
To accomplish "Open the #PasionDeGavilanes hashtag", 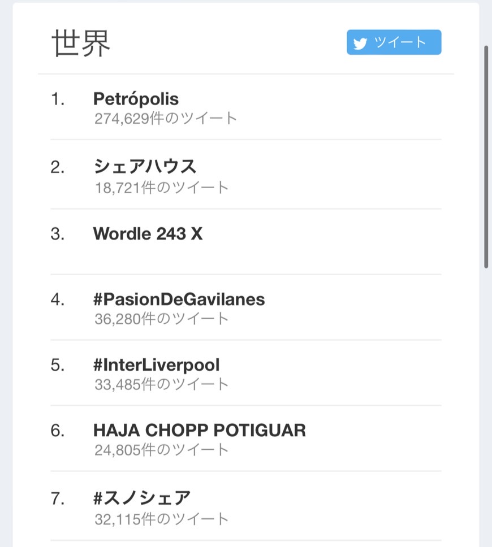I will click(179, 299).
